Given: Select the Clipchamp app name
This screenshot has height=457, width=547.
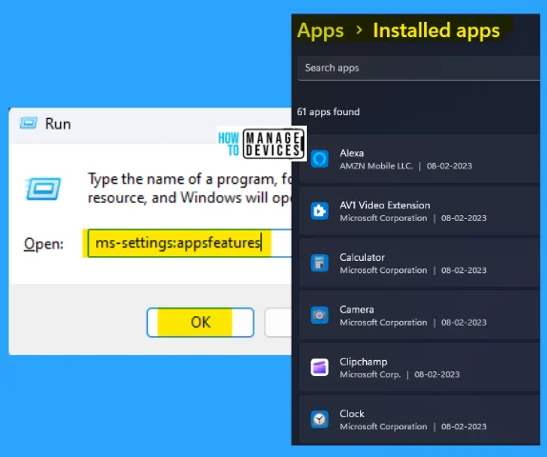Looking at the screenshot, I should coord(363,362).
